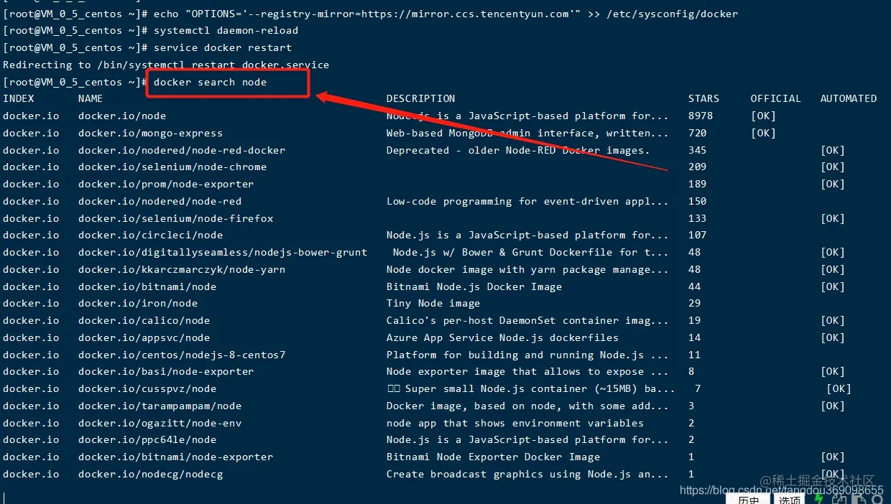
Task: Click the DESCRIPTION column header
Action: [x=421, y=99]
